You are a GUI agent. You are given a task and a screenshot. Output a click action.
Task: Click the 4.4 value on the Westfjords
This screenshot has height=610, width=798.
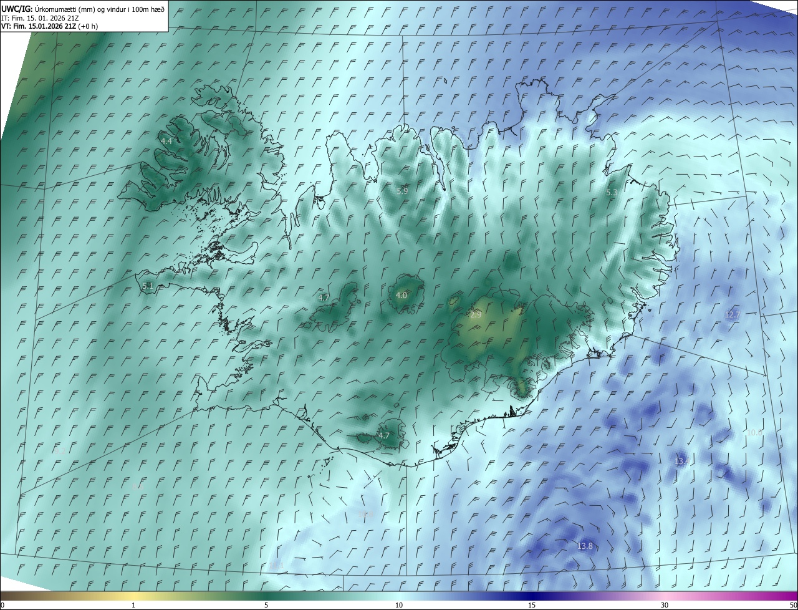click(x=166, y=142)
